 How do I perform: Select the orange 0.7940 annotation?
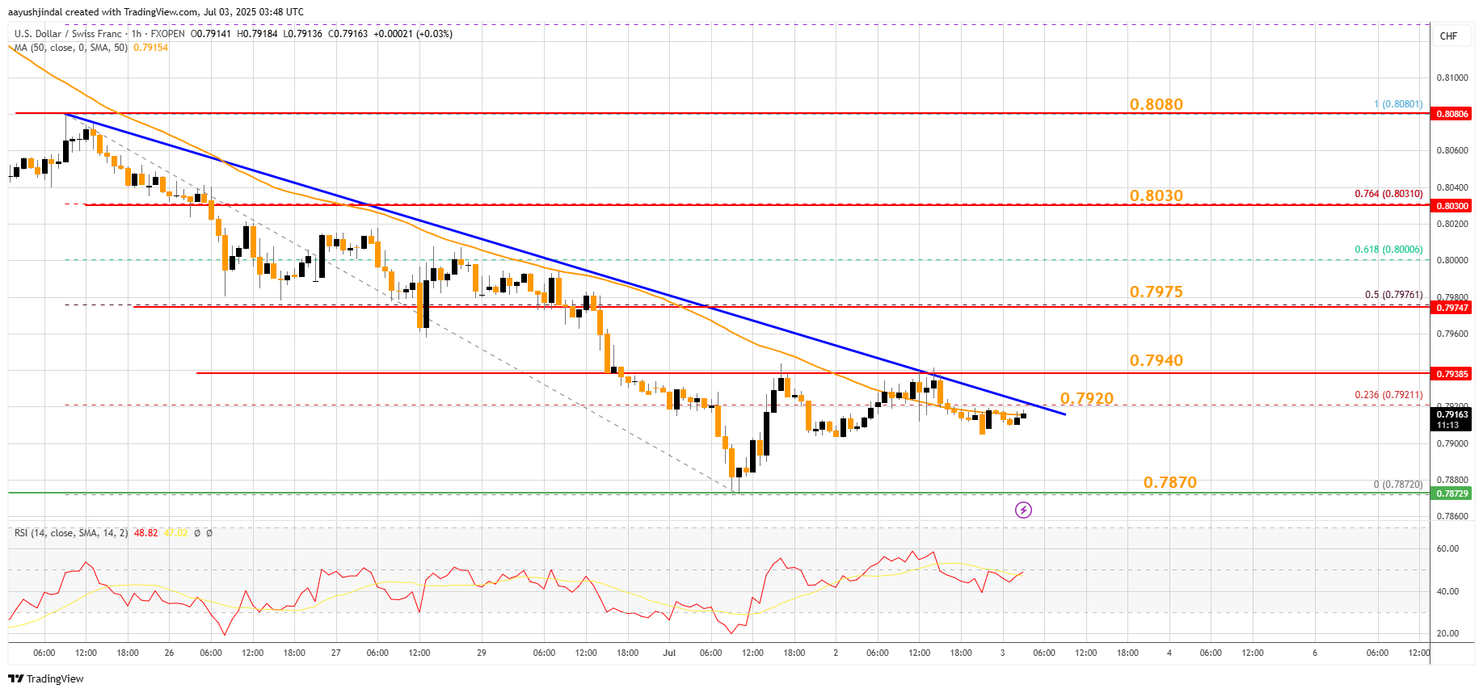click(1156, 360)
